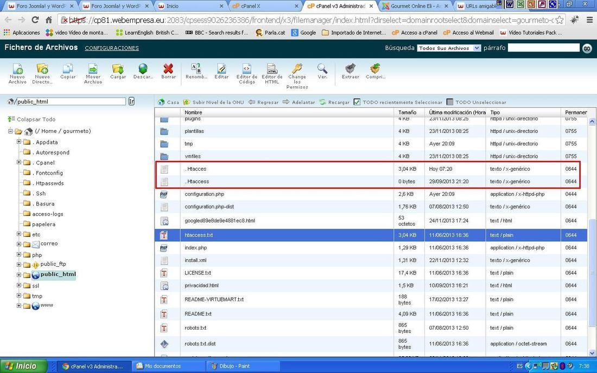Click the Recargar refresh icon
This screenshot has width=597, height=373.
click(x=322, y=102)
